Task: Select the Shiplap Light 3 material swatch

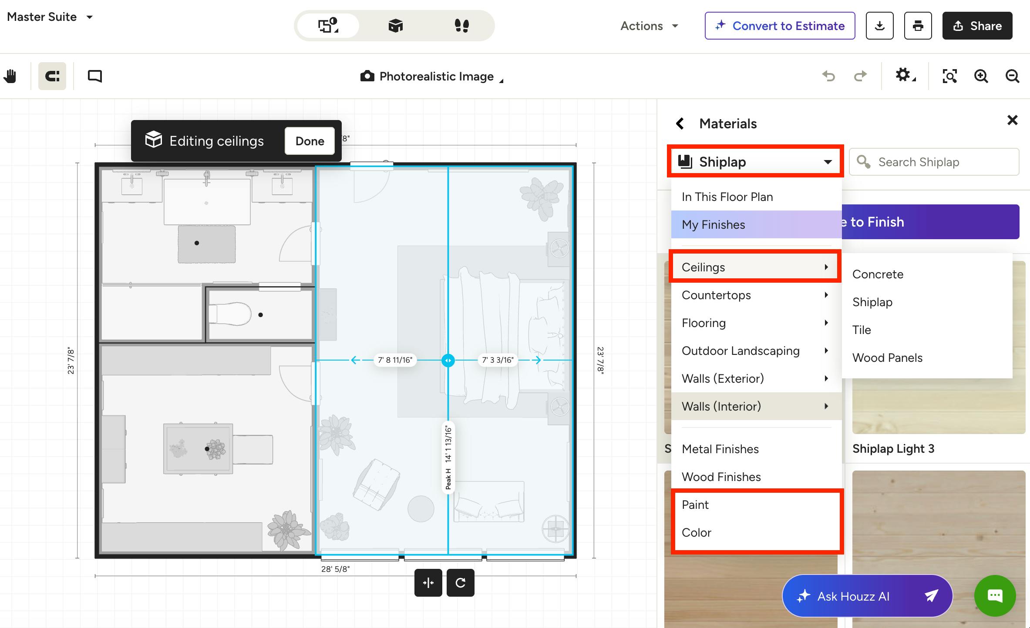Action: 939,347
